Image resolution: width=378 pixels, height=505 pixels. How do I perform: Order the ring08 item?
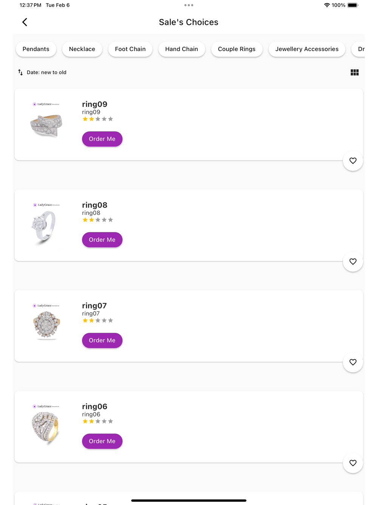click(102, 240)
